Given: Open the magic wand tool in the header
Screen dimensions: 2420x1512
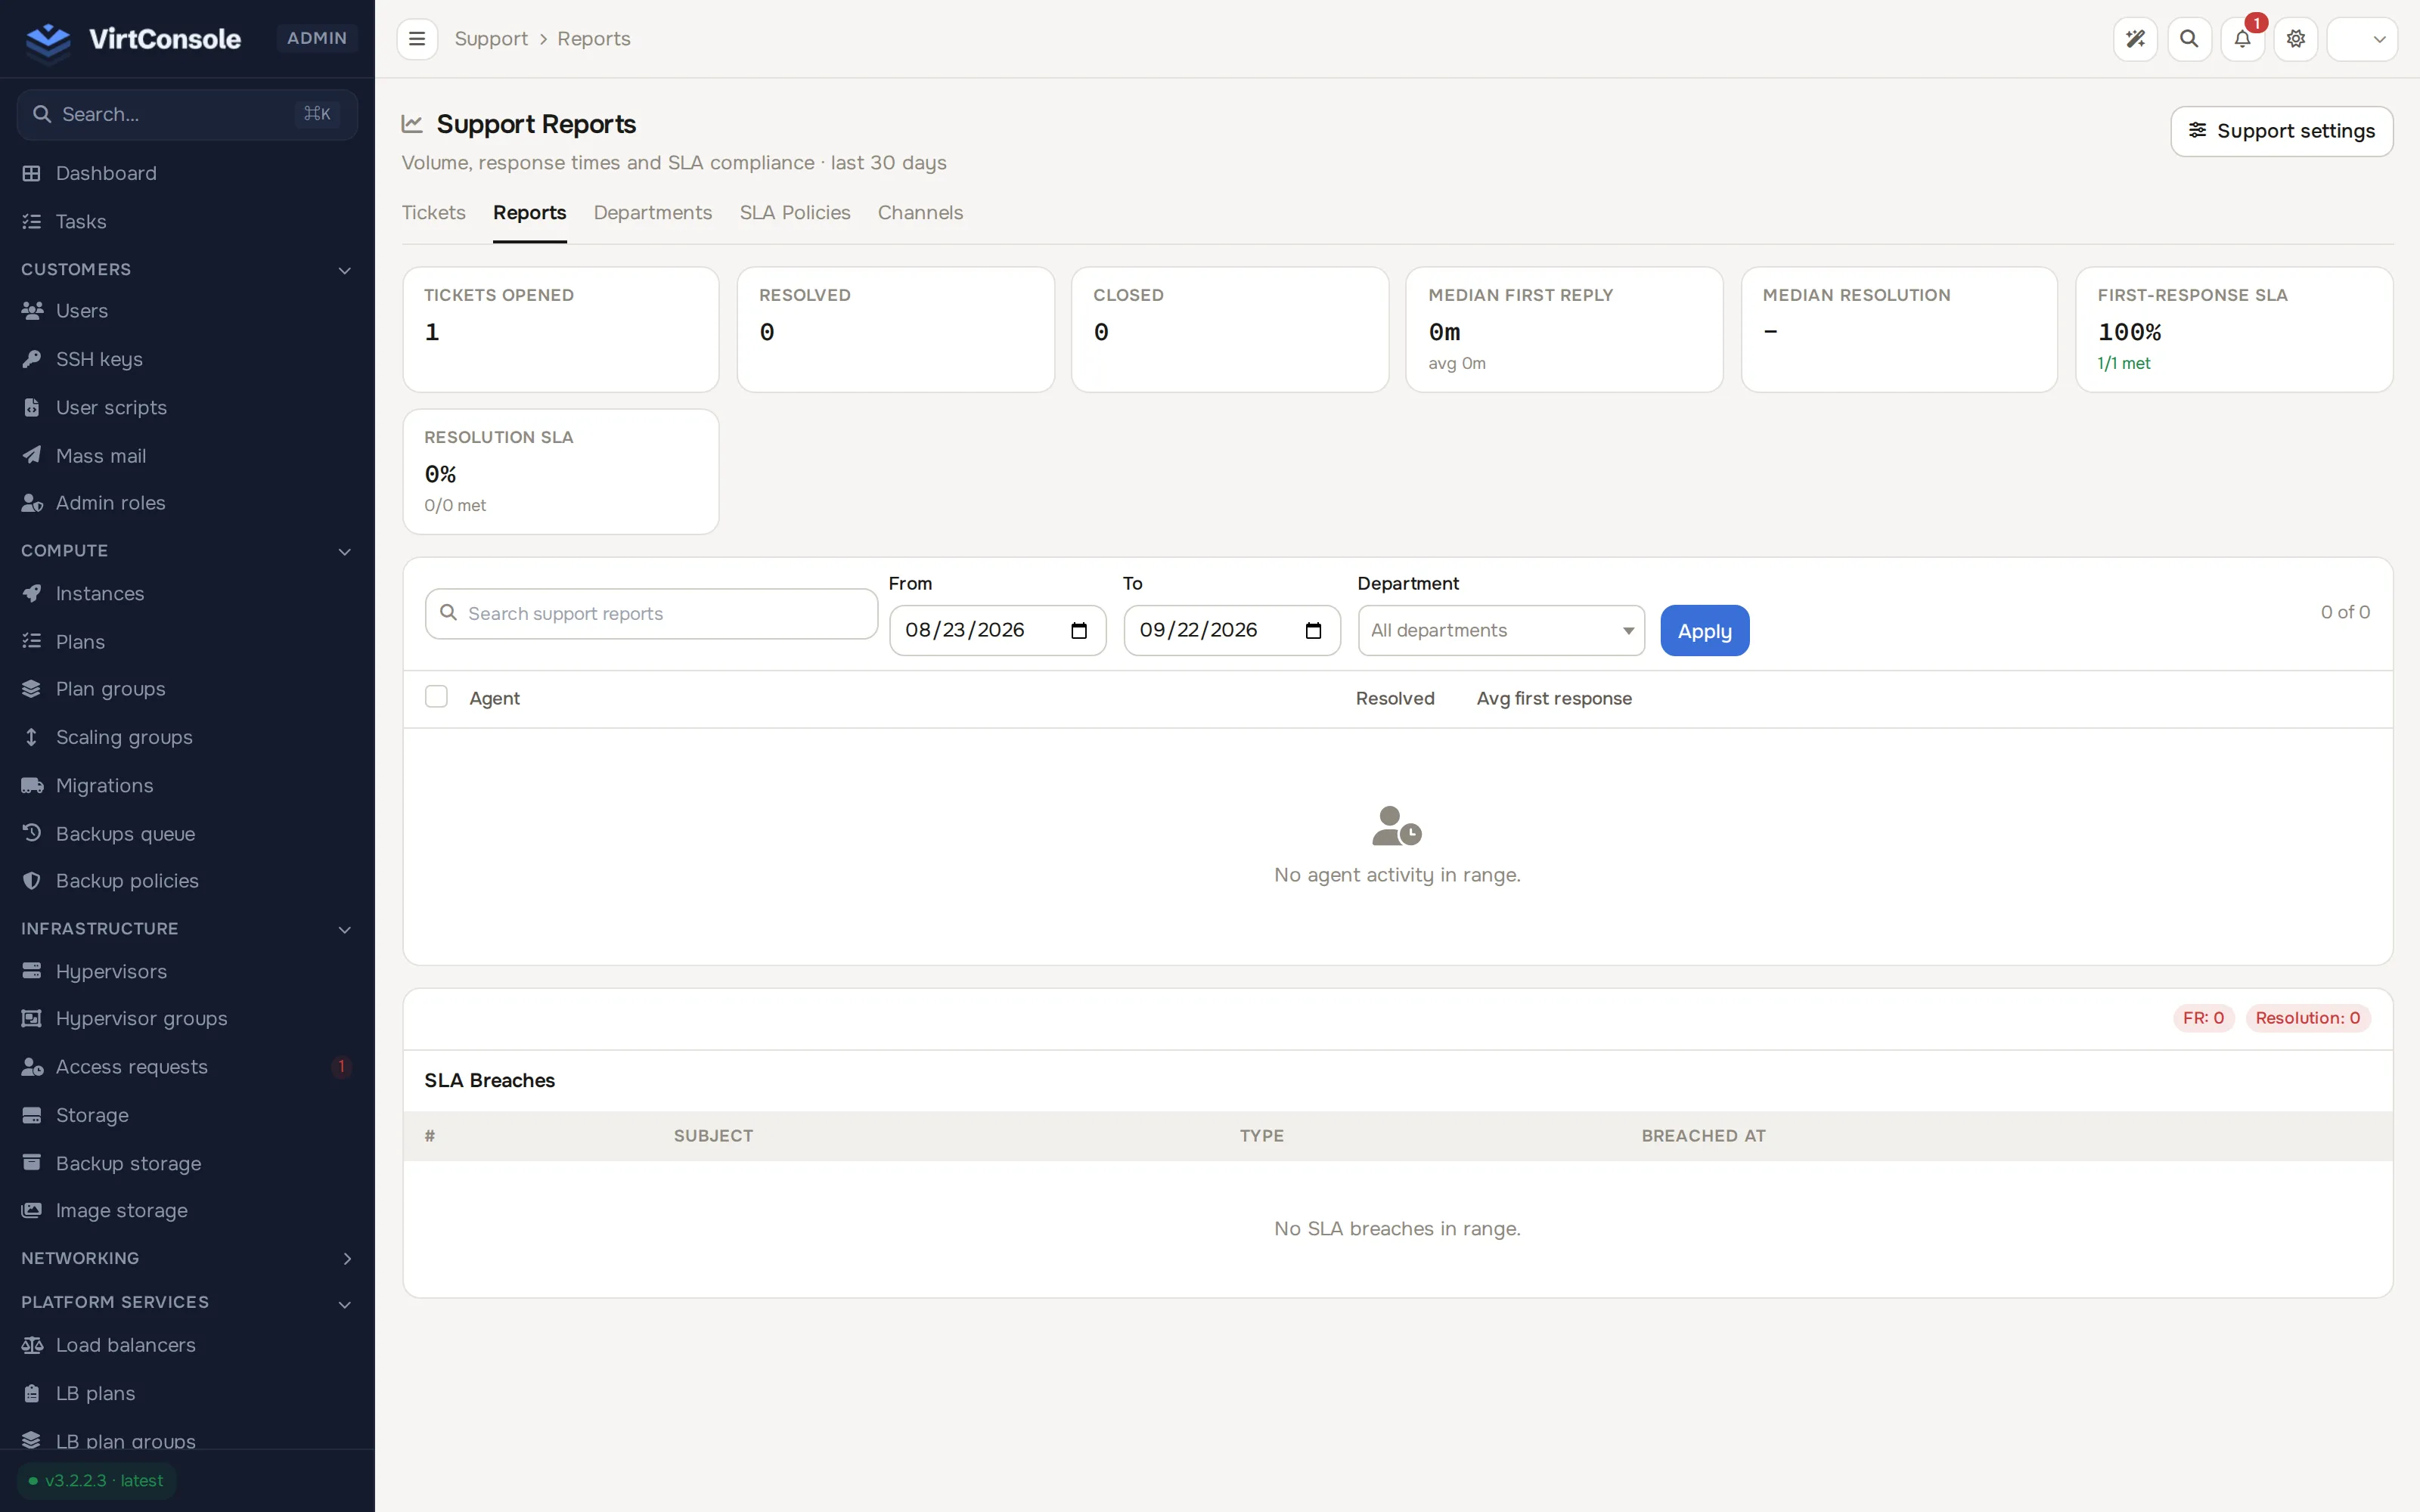Looking at the screenshot, I should coord(2135,39).
